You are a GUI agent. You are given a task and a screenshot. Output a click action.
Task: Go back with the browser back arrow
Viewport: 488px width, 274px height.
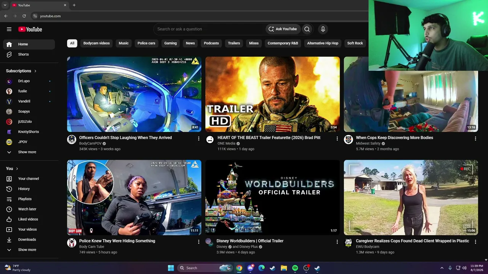coord(6,16)
